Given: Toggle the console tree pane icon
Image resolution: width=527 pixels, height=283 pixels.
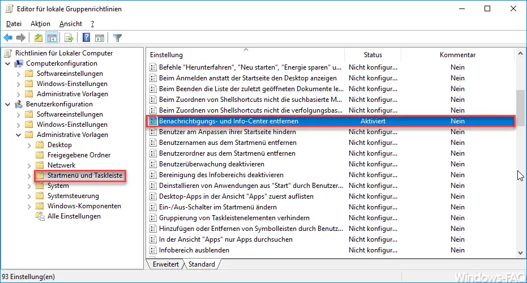Looking at the screenshot, I should 52,38.
